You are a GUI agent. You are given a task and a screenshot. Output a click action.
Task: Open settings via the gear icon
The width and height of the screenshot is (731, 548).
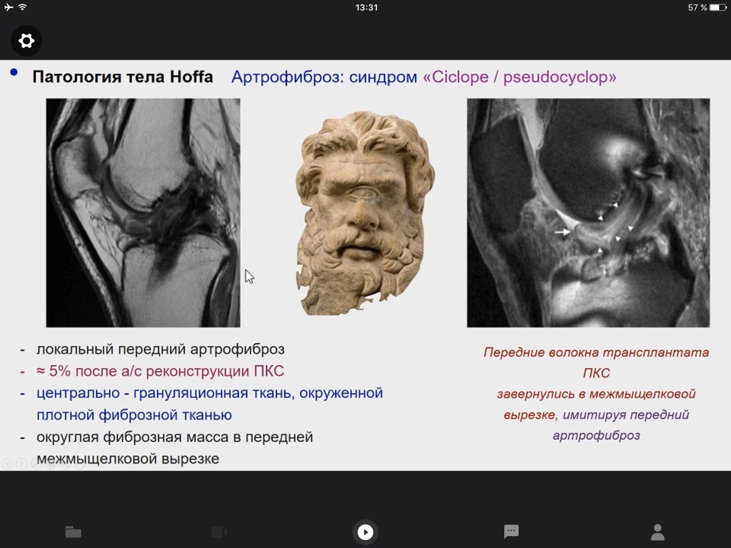(26, 41)
